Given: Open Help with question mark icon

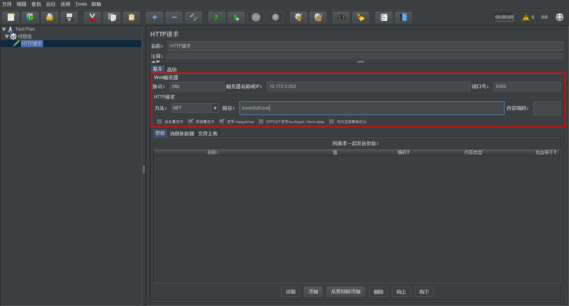Looking at the screenshot, I should (403, 17).
